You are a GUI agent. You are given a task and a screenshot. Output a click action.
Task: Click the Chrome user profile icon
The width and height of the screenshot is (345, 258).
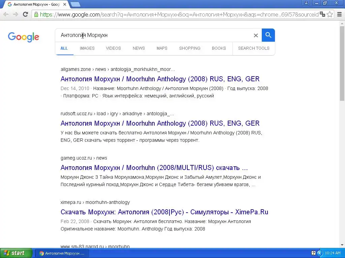306,3
